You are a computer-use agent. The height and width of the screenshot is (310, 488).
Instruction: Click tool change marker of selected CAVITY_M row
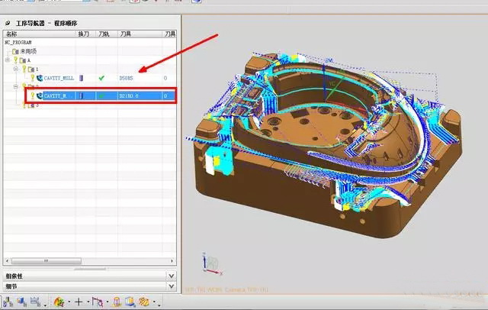(82, 96)
